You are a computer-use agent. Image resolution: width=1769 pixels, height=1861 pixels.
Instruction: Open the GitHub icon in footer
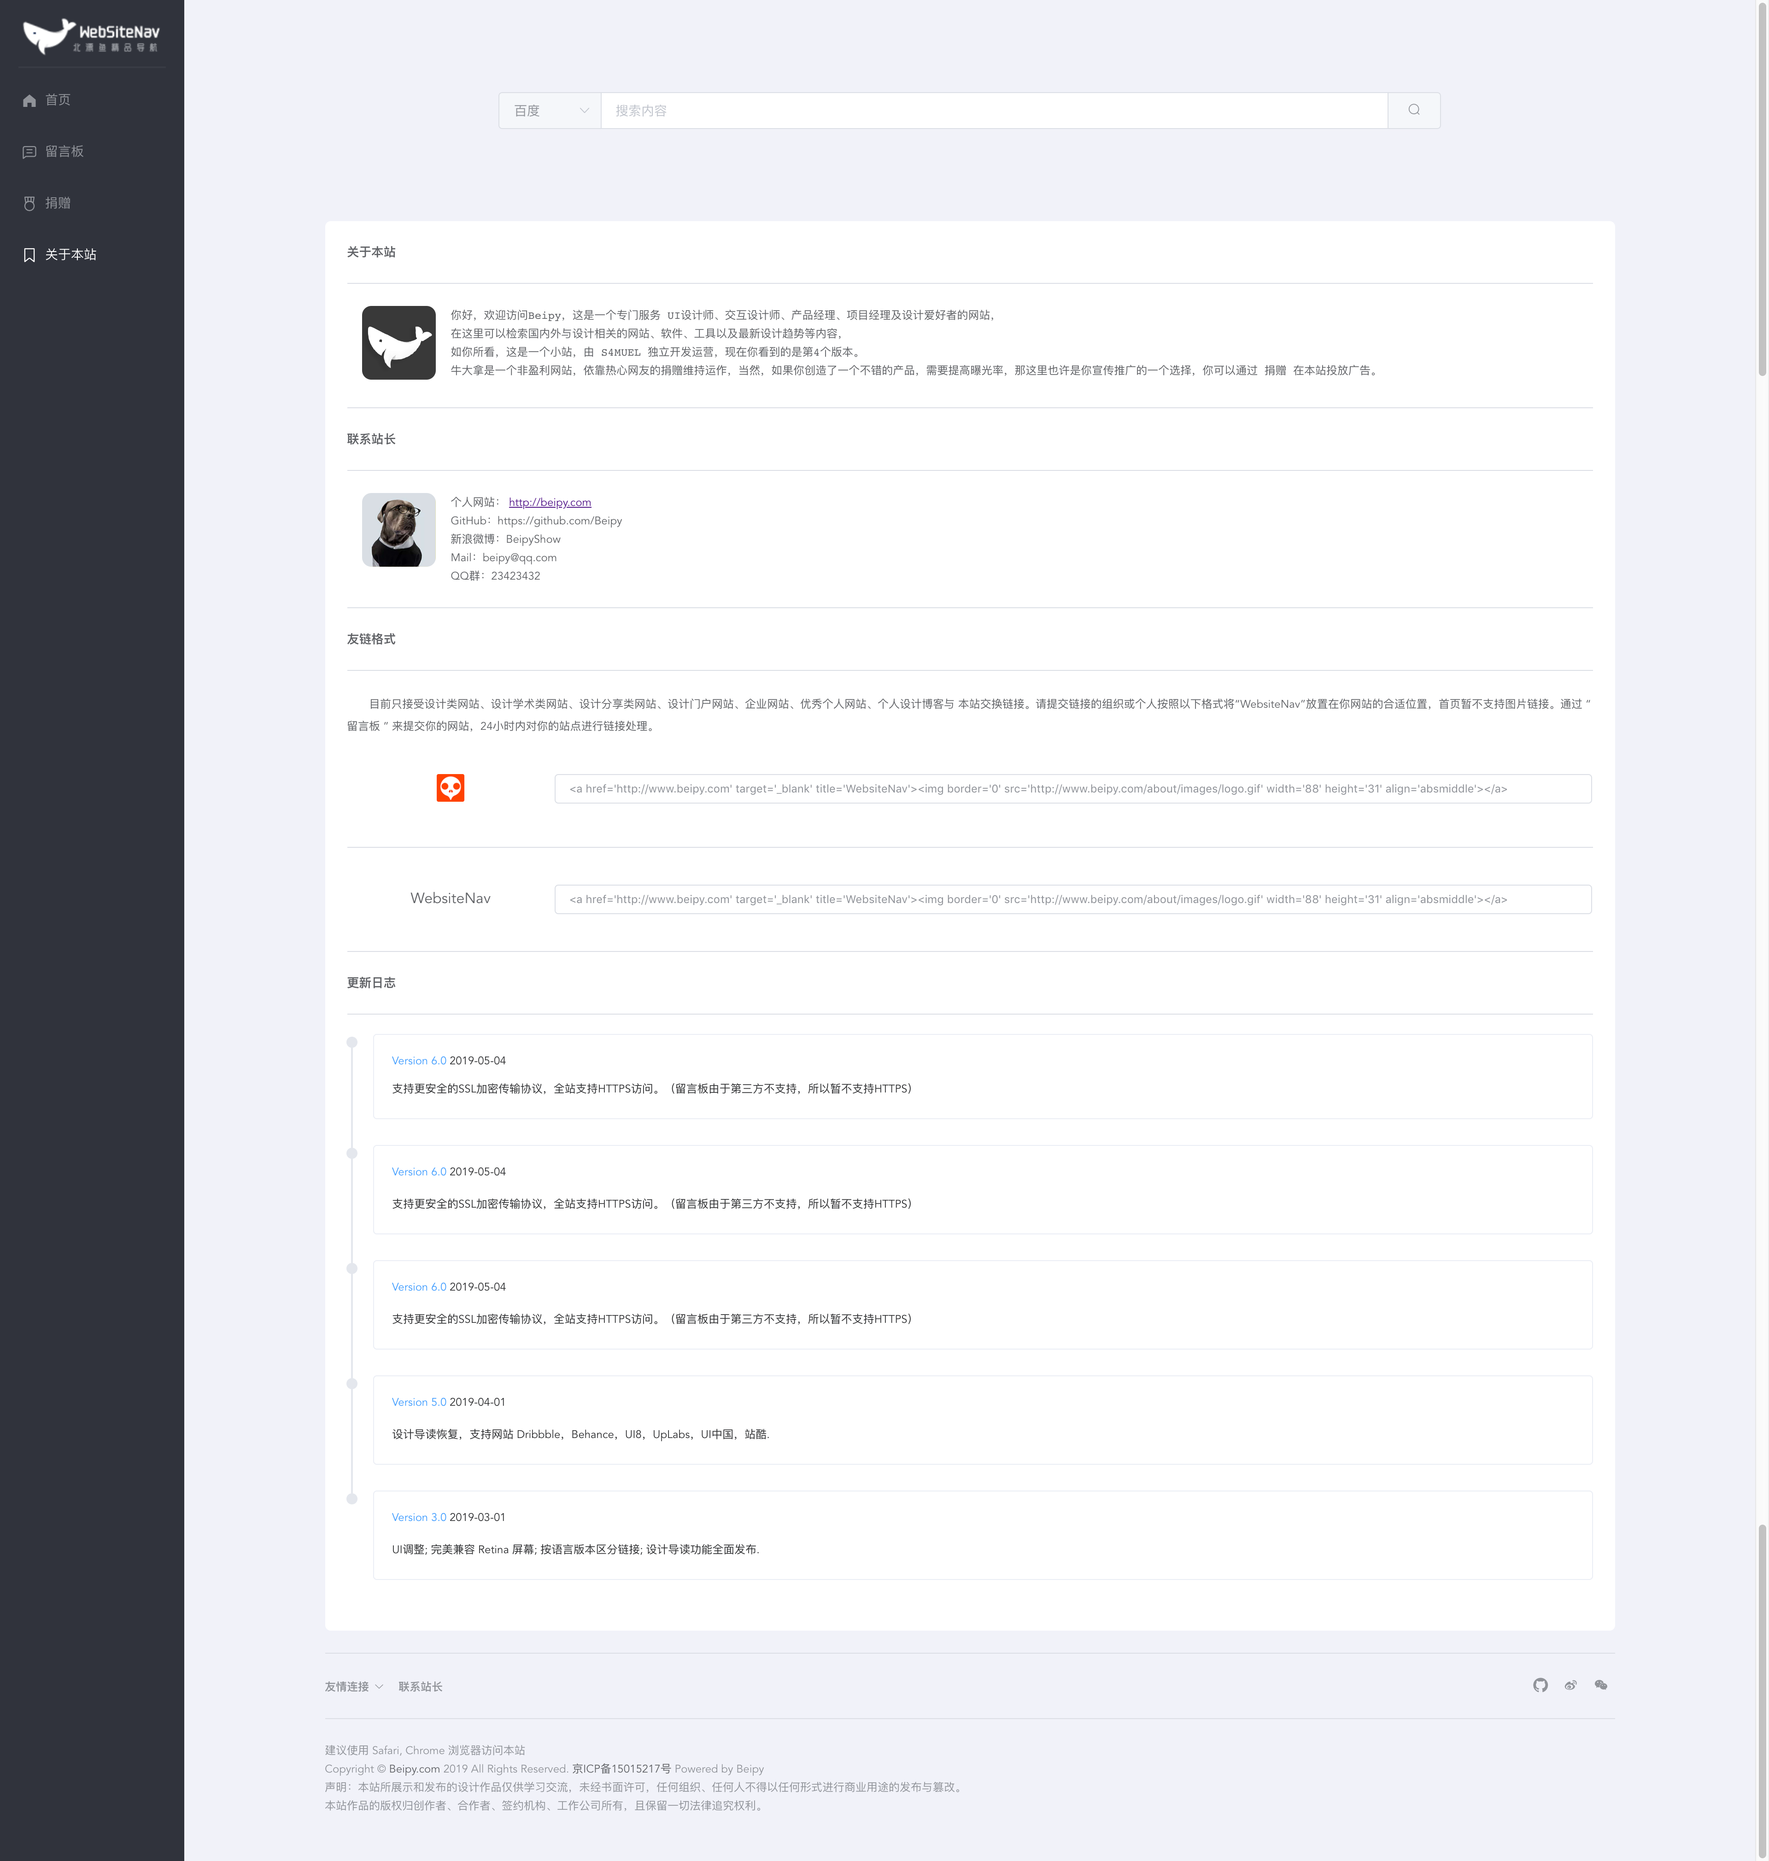1540,1685
